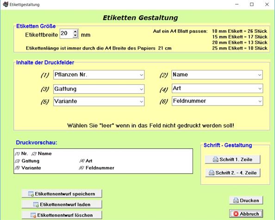Click the load icon on Etikettenentwurf laden
275x220 pixels.
(36, 205)
